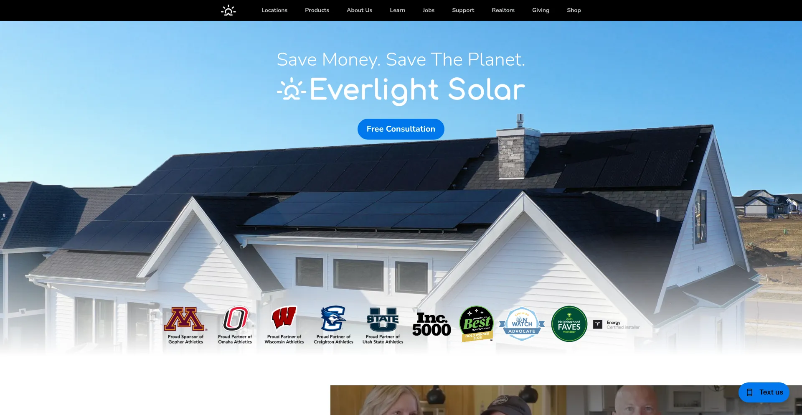Open the Learn menu
The image size is (802, 415).
tap(397, 10)
